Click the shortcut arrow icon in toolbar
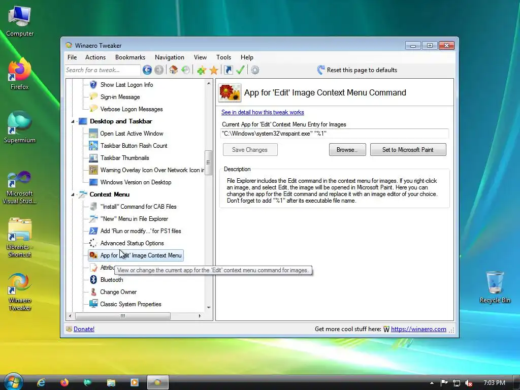This screenshot has width=520, height=390. point(228,70)
